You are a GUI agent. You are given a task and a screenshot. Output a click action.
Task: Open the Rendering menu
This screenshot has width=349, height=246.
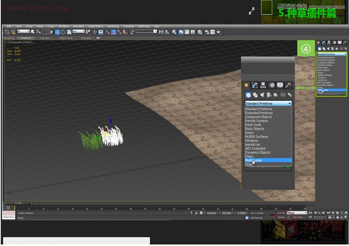tap(113, 25)
